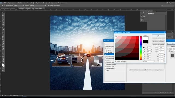Click the foreground color swatch in toolbox
175x98 pixels.
tap(3, 65)
